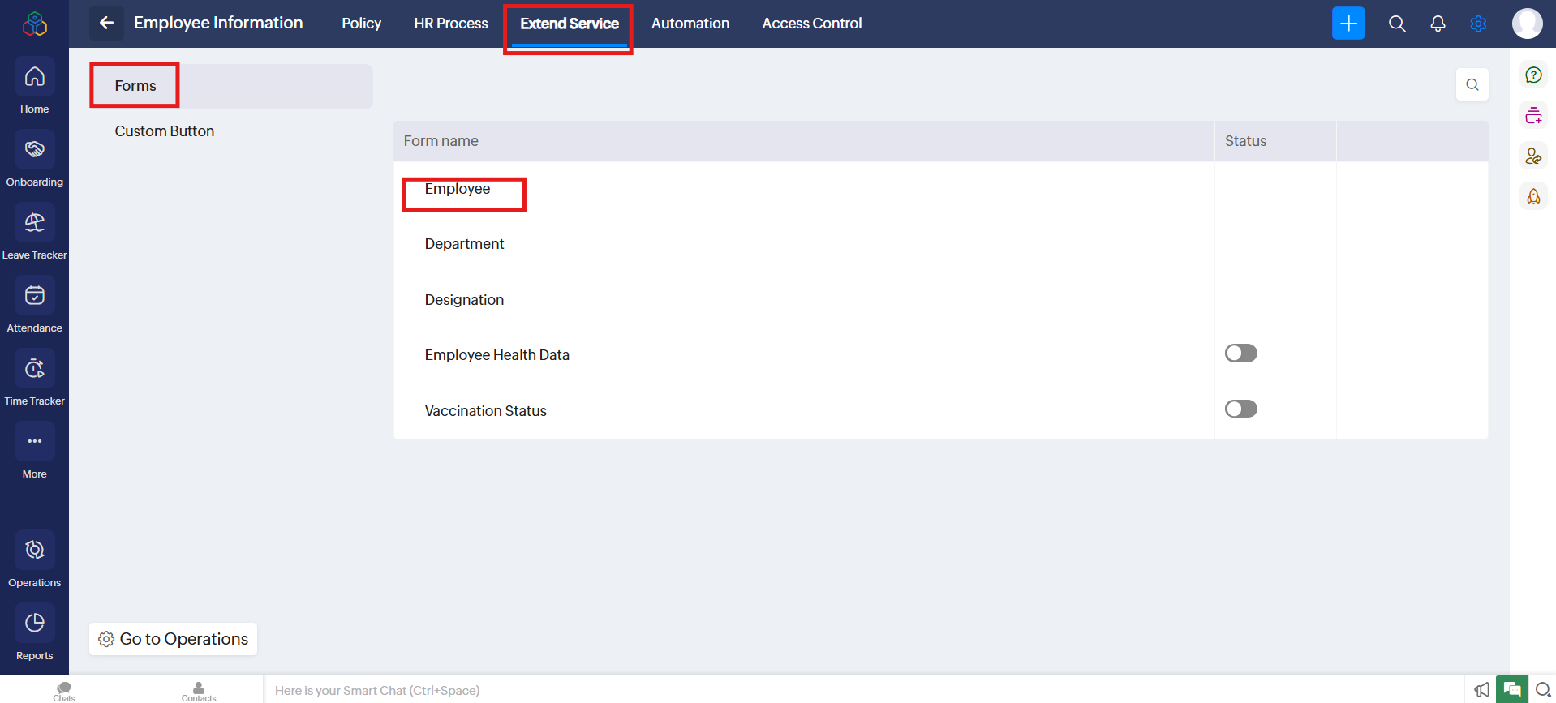Click the Smart Chat input field
The width and height of the screenshot is (1556, 703).
(864, 690)
